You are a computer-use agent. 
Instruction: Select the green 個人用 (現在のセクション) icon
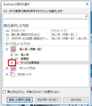7,35
